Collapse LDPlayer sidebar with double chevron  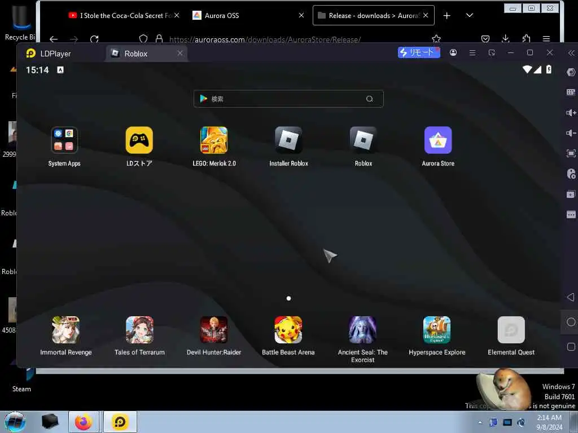(571, 53)
